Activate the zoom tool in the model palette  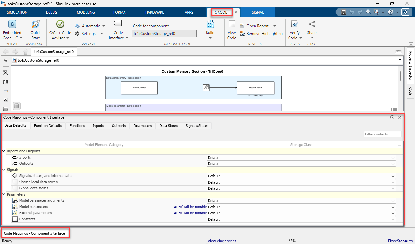tap(6, 73)
